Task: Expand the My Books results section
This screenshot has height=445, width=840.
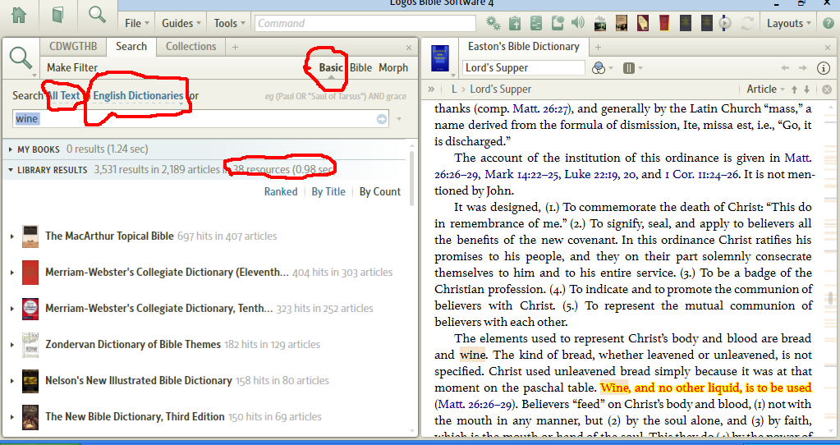Action: click(10, 149)
